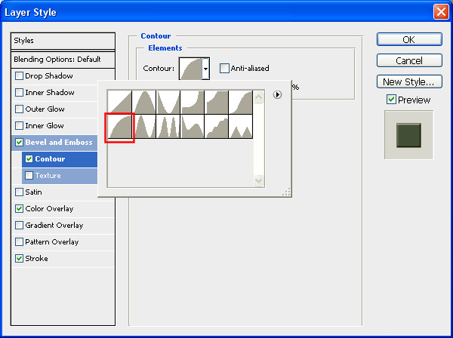Choose the Ring contour preset

pos(144,127)
